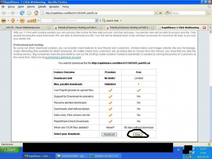Follow the purchasing a premium account link
Viewport: 212px width, 159px height.
[63, 57]
